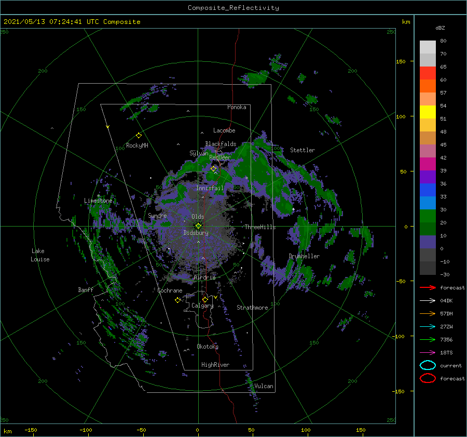The width and height of the screenshot is (467, 437).
Task: Click the ThreeHills label
Action: click(260, 227)
